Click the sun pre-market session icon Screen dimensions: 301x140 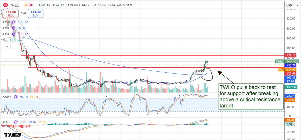click(26, 5)
